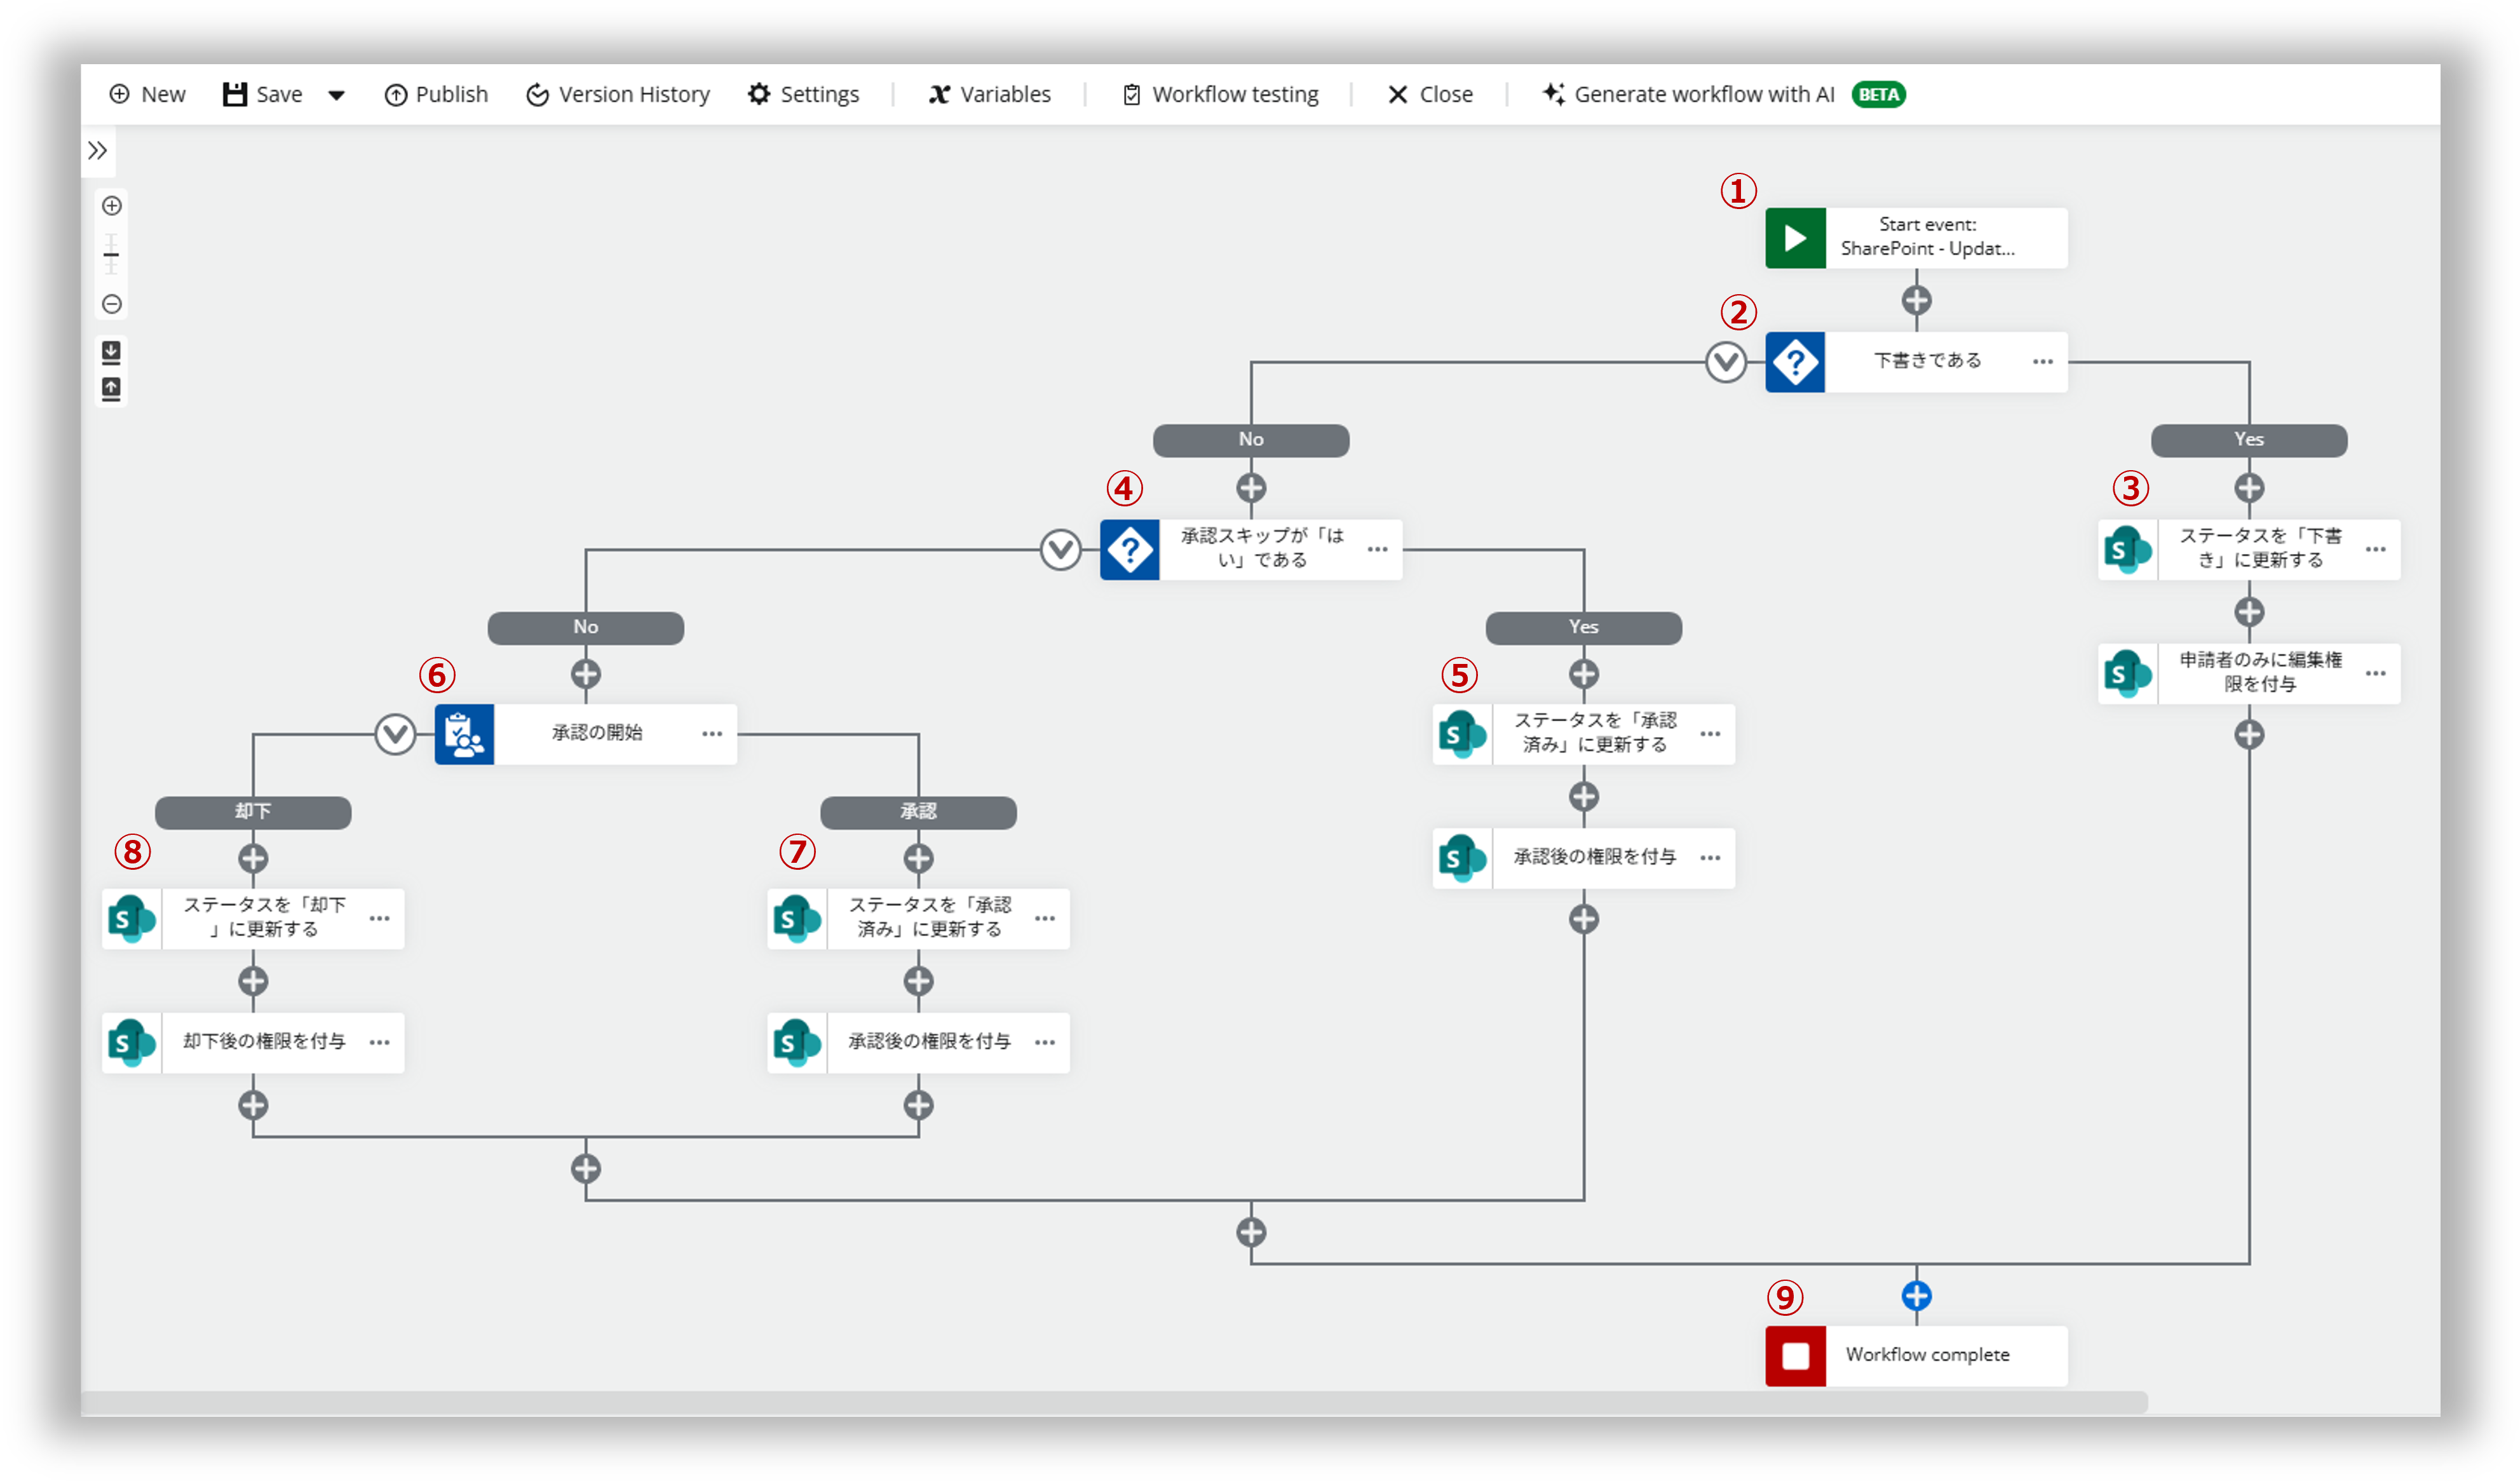Click the condition diamond icon on 下書きである
Screen dimensions: 2520x1481
[1795, 361]
